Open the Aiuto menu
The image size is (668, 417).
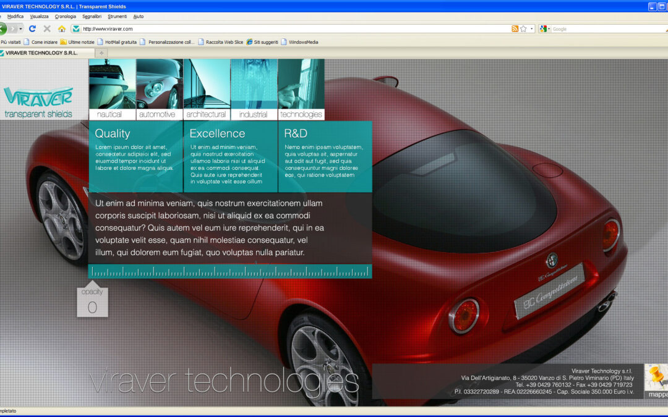[x=139, y=17]
